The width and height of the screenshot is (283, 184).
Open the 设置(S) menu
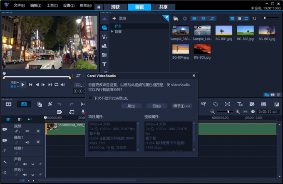[69, 5]
